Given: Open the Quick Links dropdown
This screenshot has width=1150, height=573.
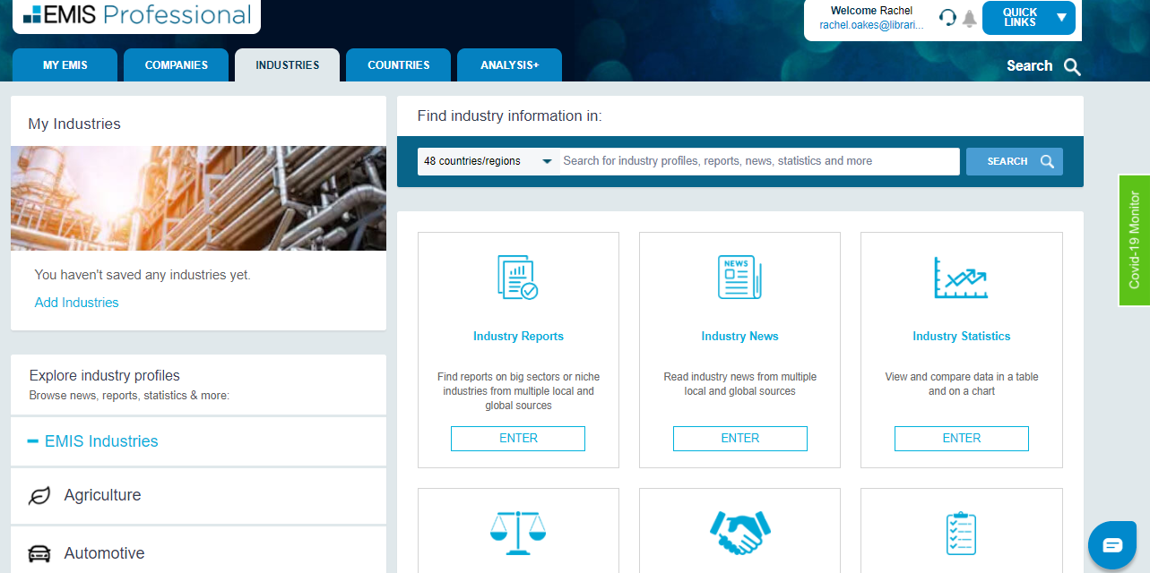Looking at the screenshot, I should tap(1028, 18).
